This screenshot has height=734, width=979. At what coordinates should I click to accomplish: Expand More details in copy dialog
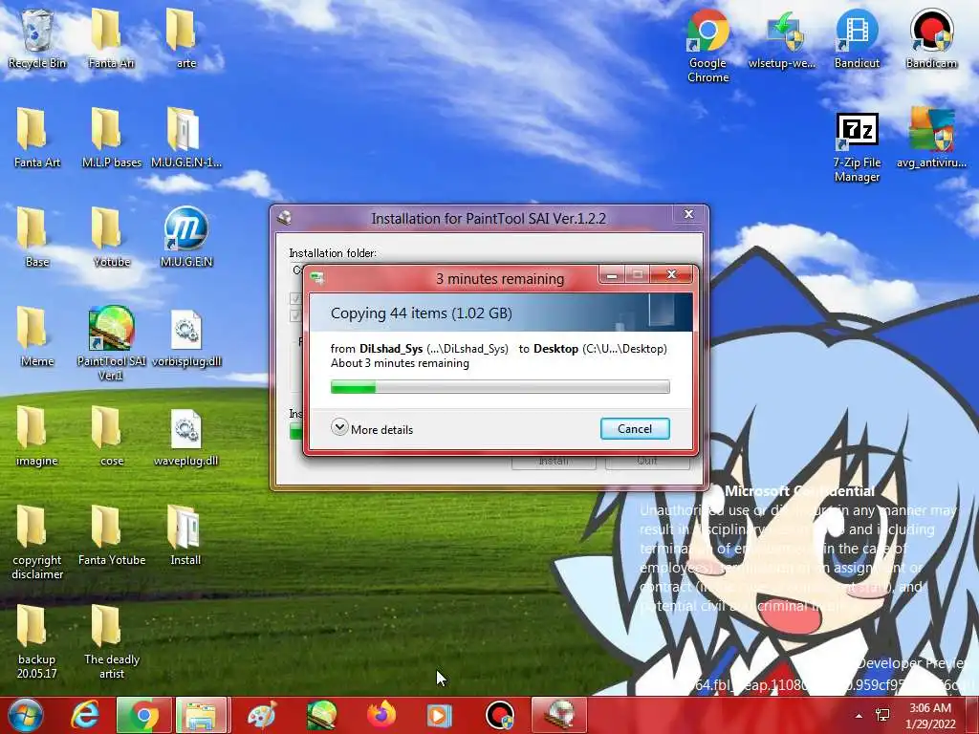click(372, 429)
